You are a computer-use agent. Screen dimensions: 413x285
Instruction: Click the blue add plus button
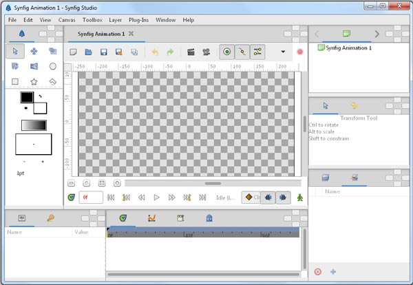pyautogui.click(x=333, y=271)
